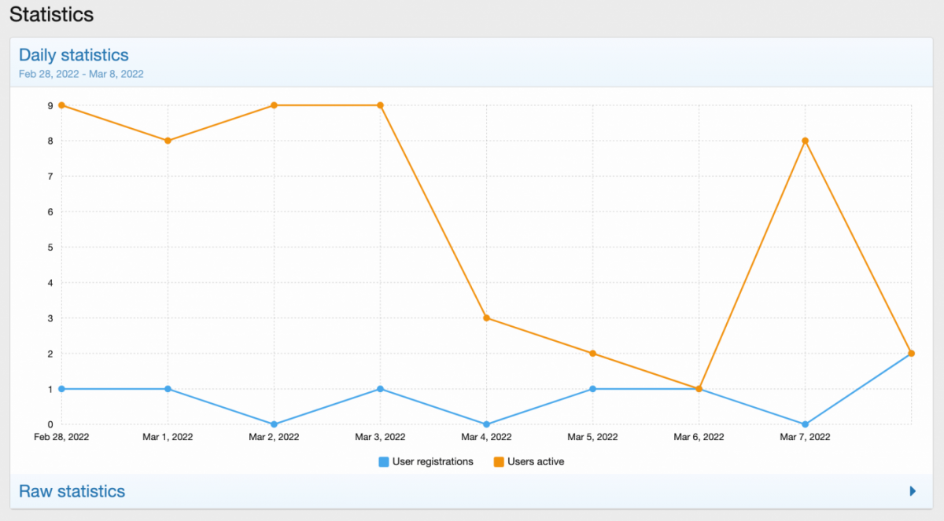This screenshot has height=521, width=944.
Task: Click the Users active point on Mar 2, 2022
Action: 274,105
